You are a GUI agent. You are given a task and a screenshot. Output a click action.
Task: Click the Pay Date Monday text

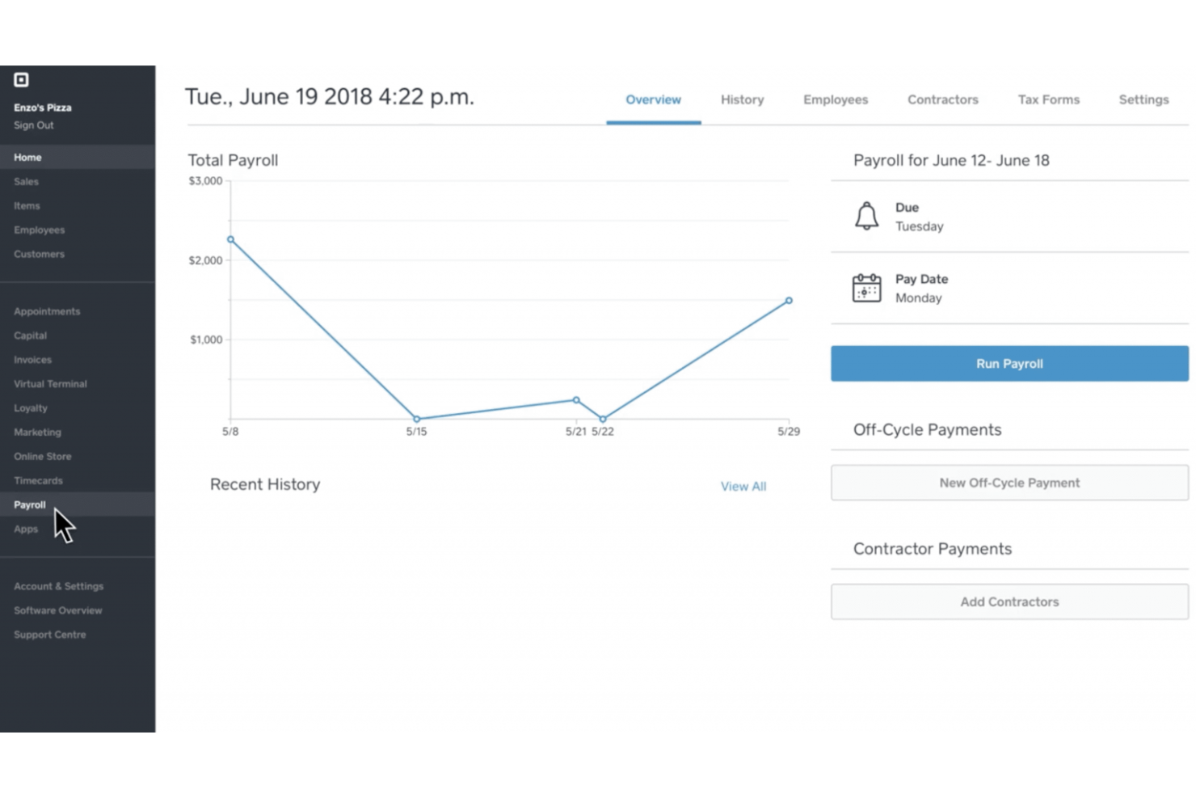pyautogui.click(x=921, y=289)
